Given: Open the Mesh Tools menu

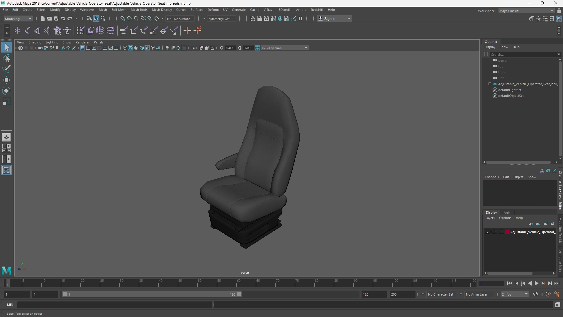Looking at the screenshot, I should 139,10.
